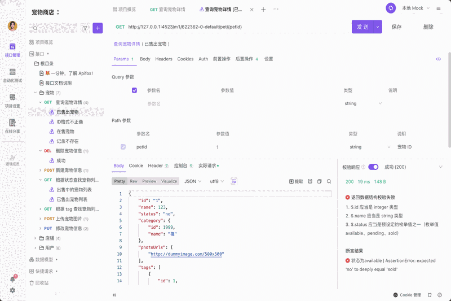Open 本地 Mock environment dropdown
Image resolution: width=451 pixels, height=301 pixels.
pos(415,8)
